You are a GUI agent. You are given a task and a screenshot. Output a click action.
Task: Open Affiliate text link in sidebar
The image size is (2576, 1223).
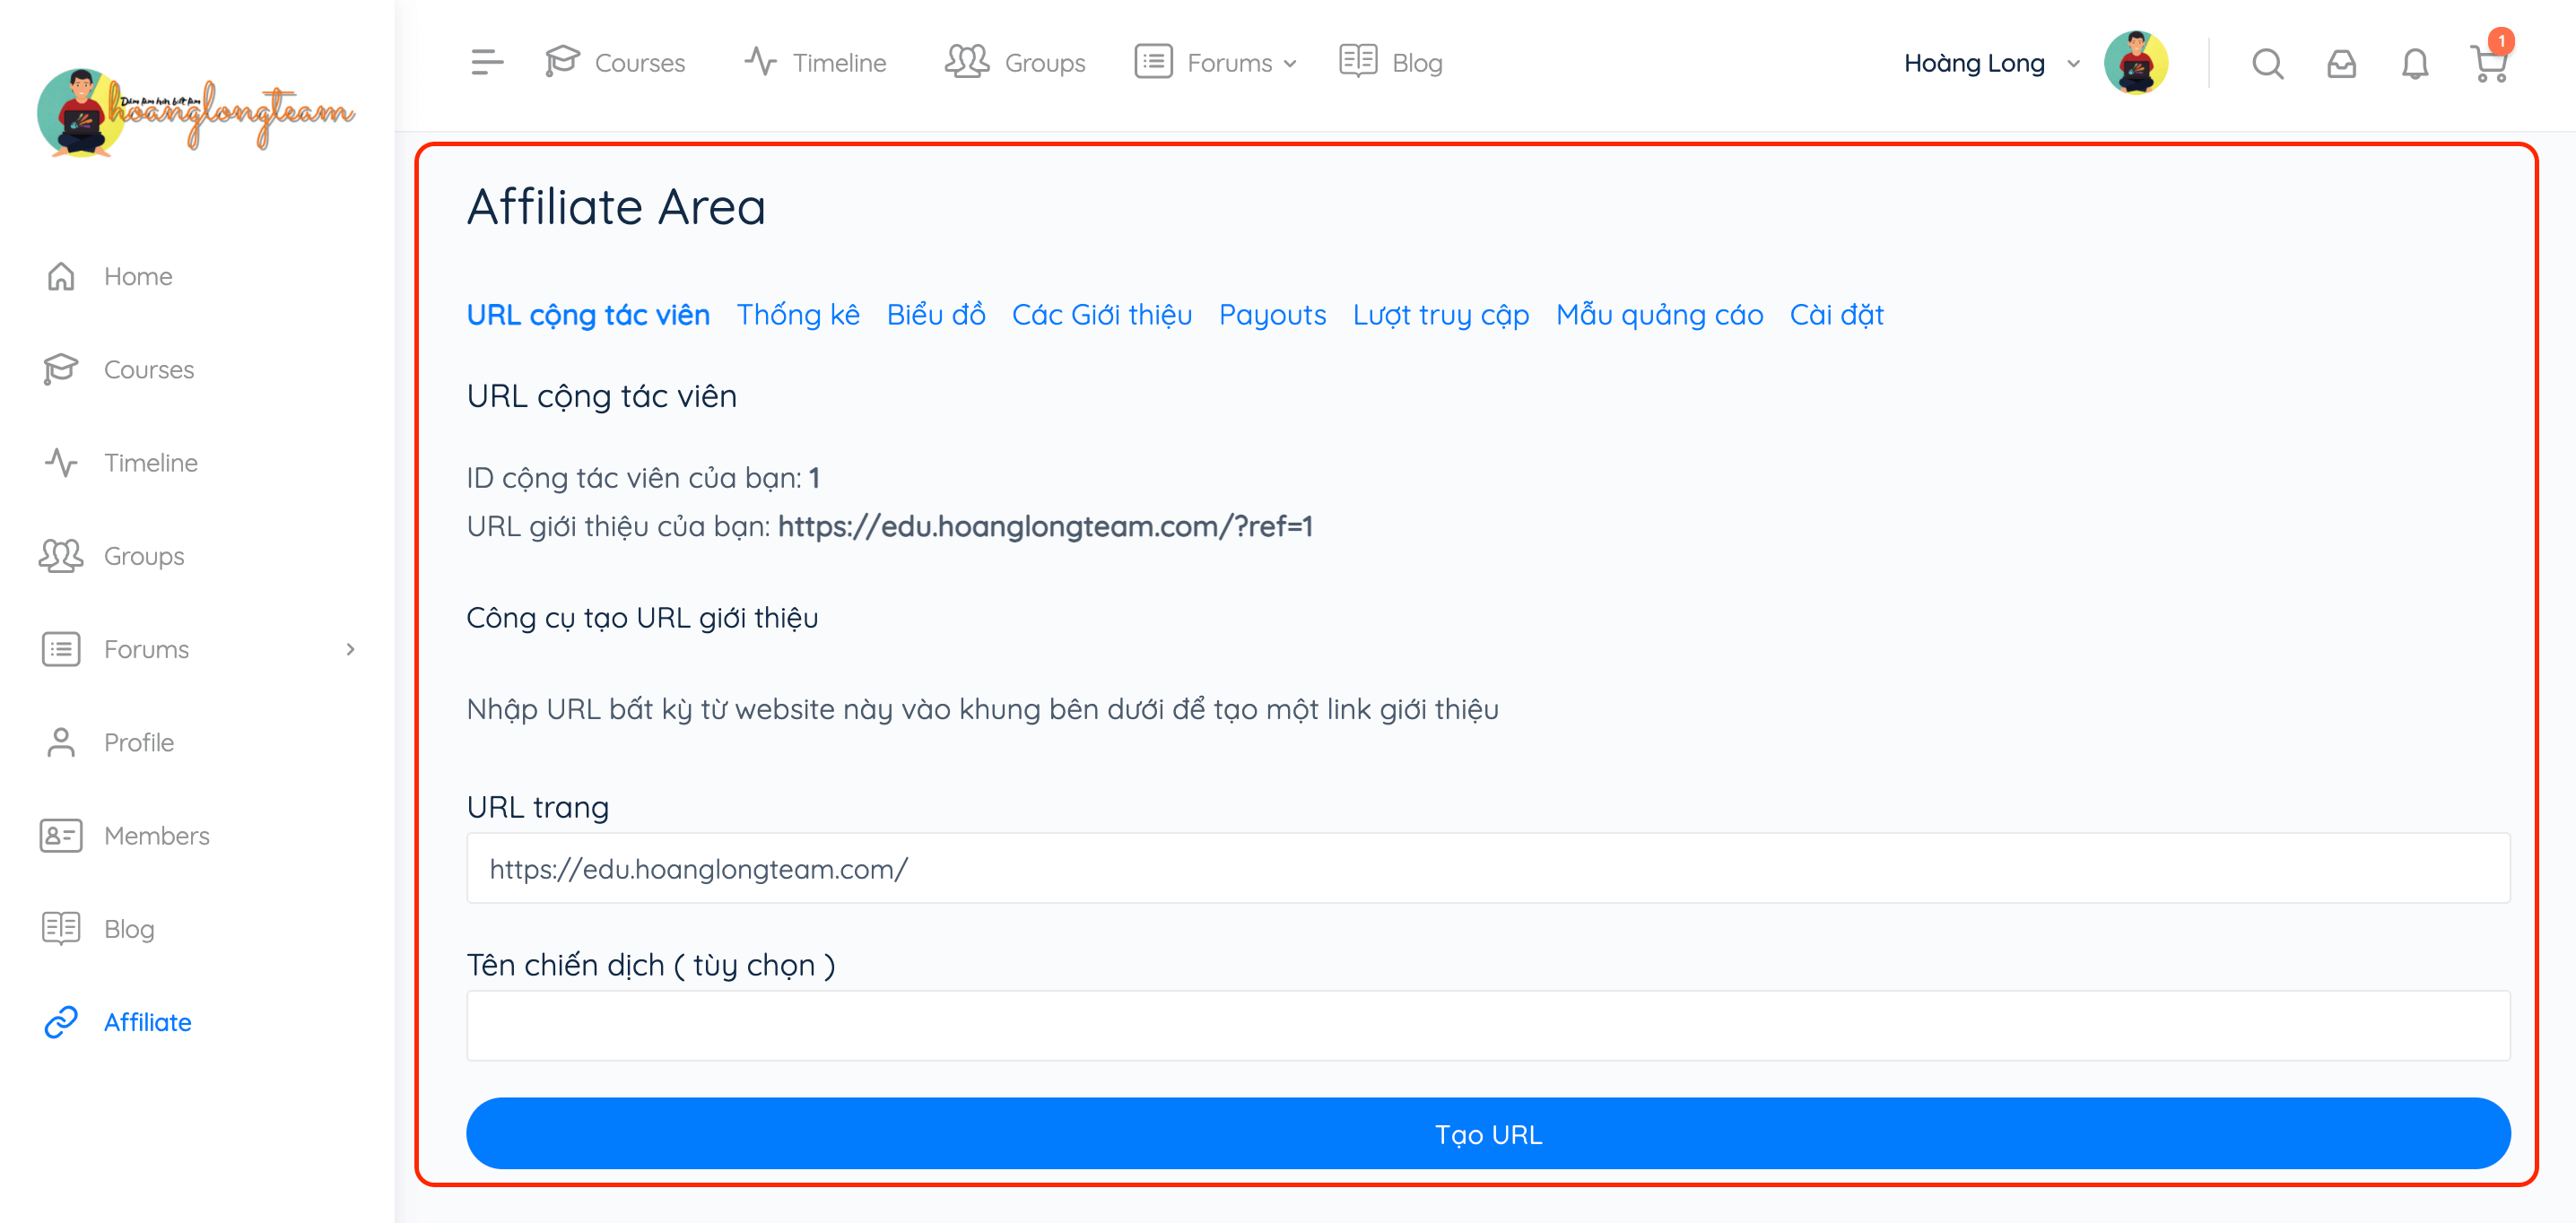(x=148, y=1022)
